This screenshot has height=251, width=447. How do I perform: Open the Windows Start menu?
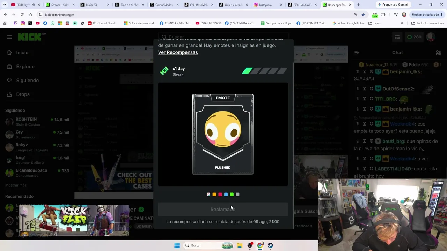click(x=177, y=245)
